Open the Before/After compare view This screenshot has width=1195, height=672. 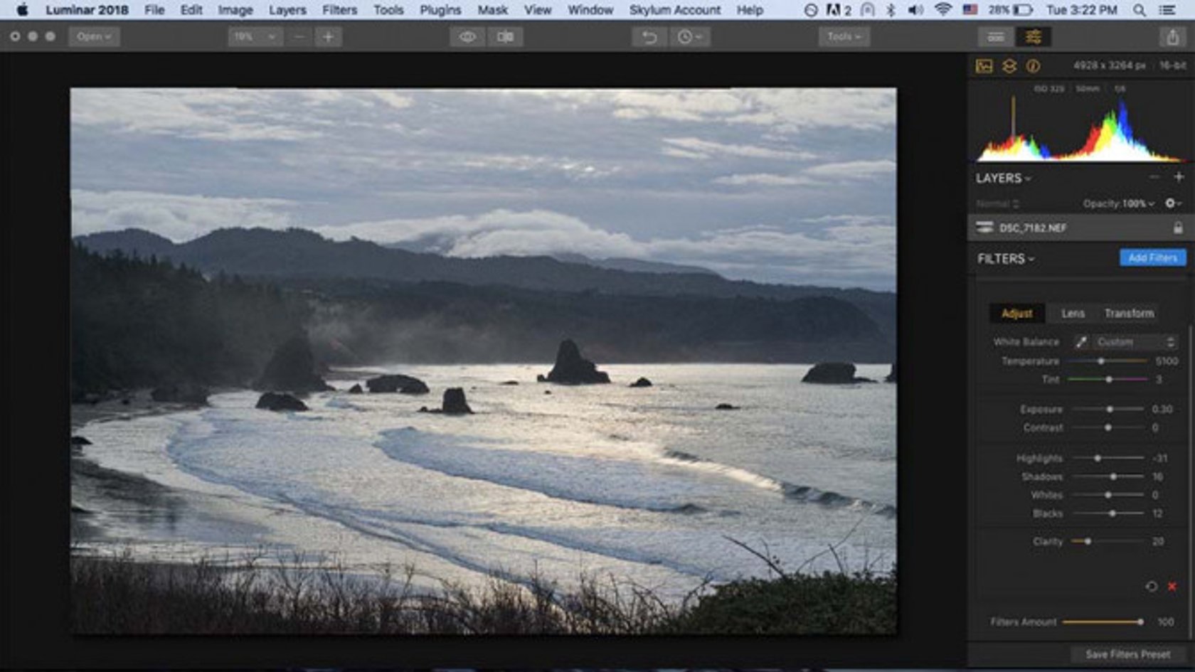[x=506, y=35]
